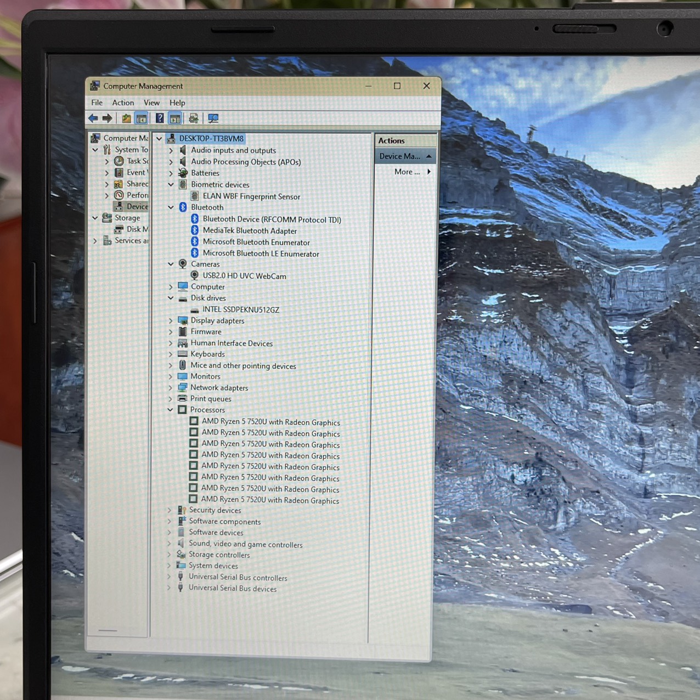The image size is (700, 700).
Task: Open the Action menu
Action: tap(123, 103)
